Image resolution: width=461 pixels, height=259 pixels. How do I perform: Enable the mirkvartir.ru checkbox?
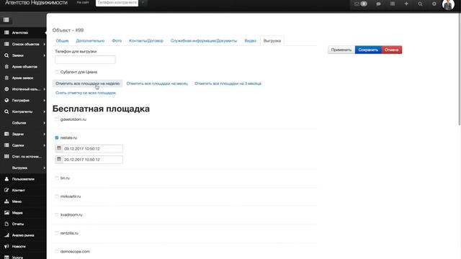(x=57, y=196)
